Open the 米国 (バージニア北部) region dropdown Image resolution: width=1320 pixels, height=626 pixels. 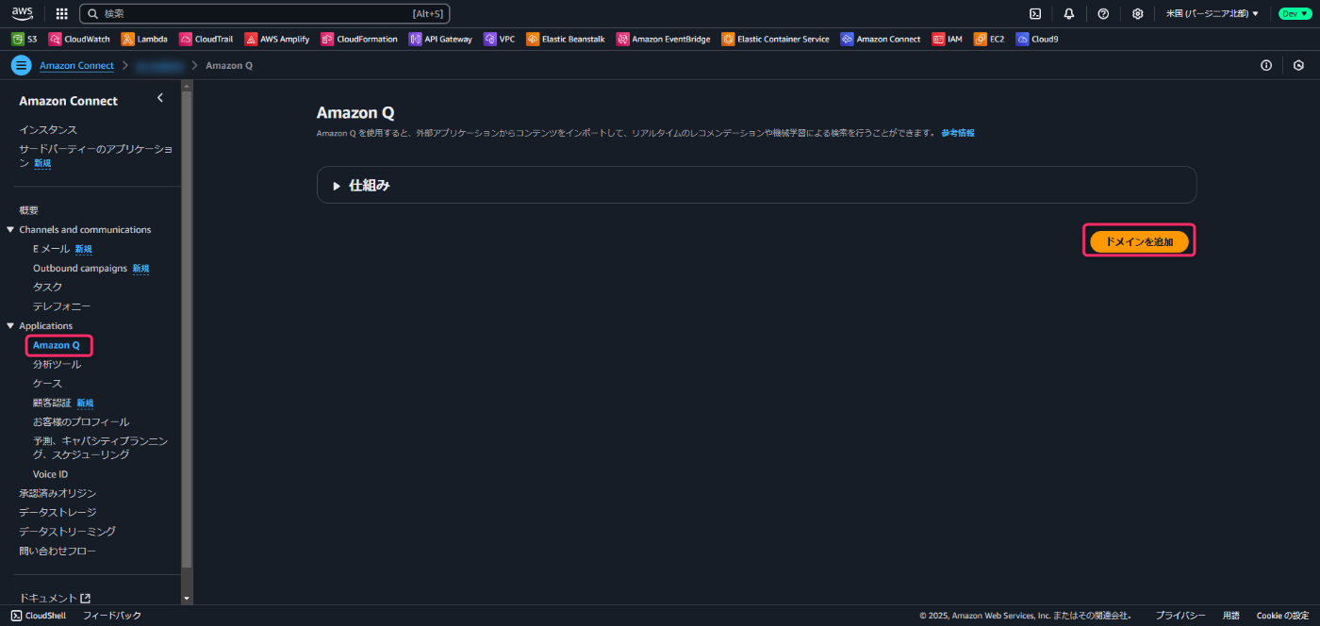1213,13
